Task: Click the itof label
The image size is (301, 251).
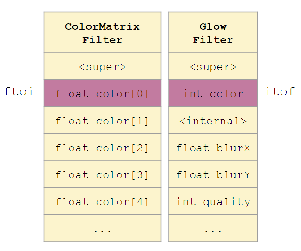Action: pyautogui.click(x=280, y=91)
